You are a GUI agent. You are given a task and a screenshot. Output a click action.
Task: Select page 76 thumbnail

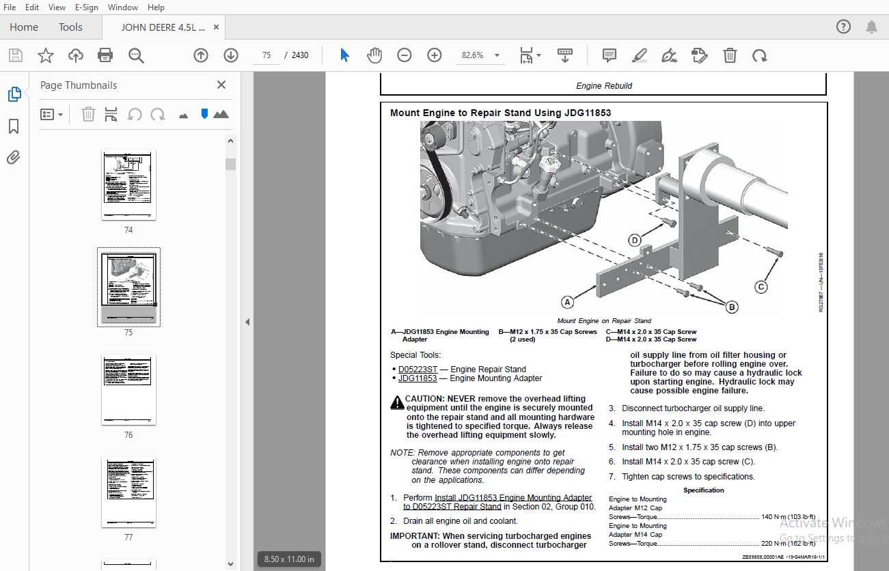point(128,389)
